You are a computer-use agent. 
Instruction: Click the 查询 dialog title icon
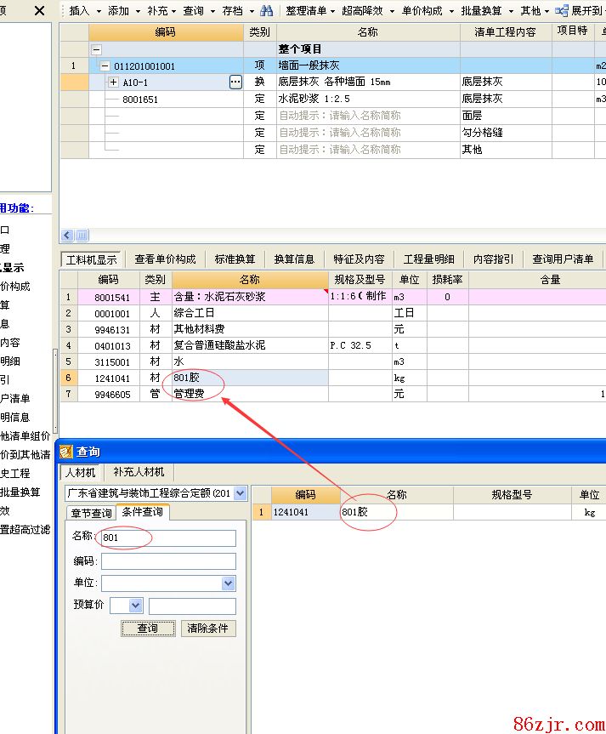point(65,451)
